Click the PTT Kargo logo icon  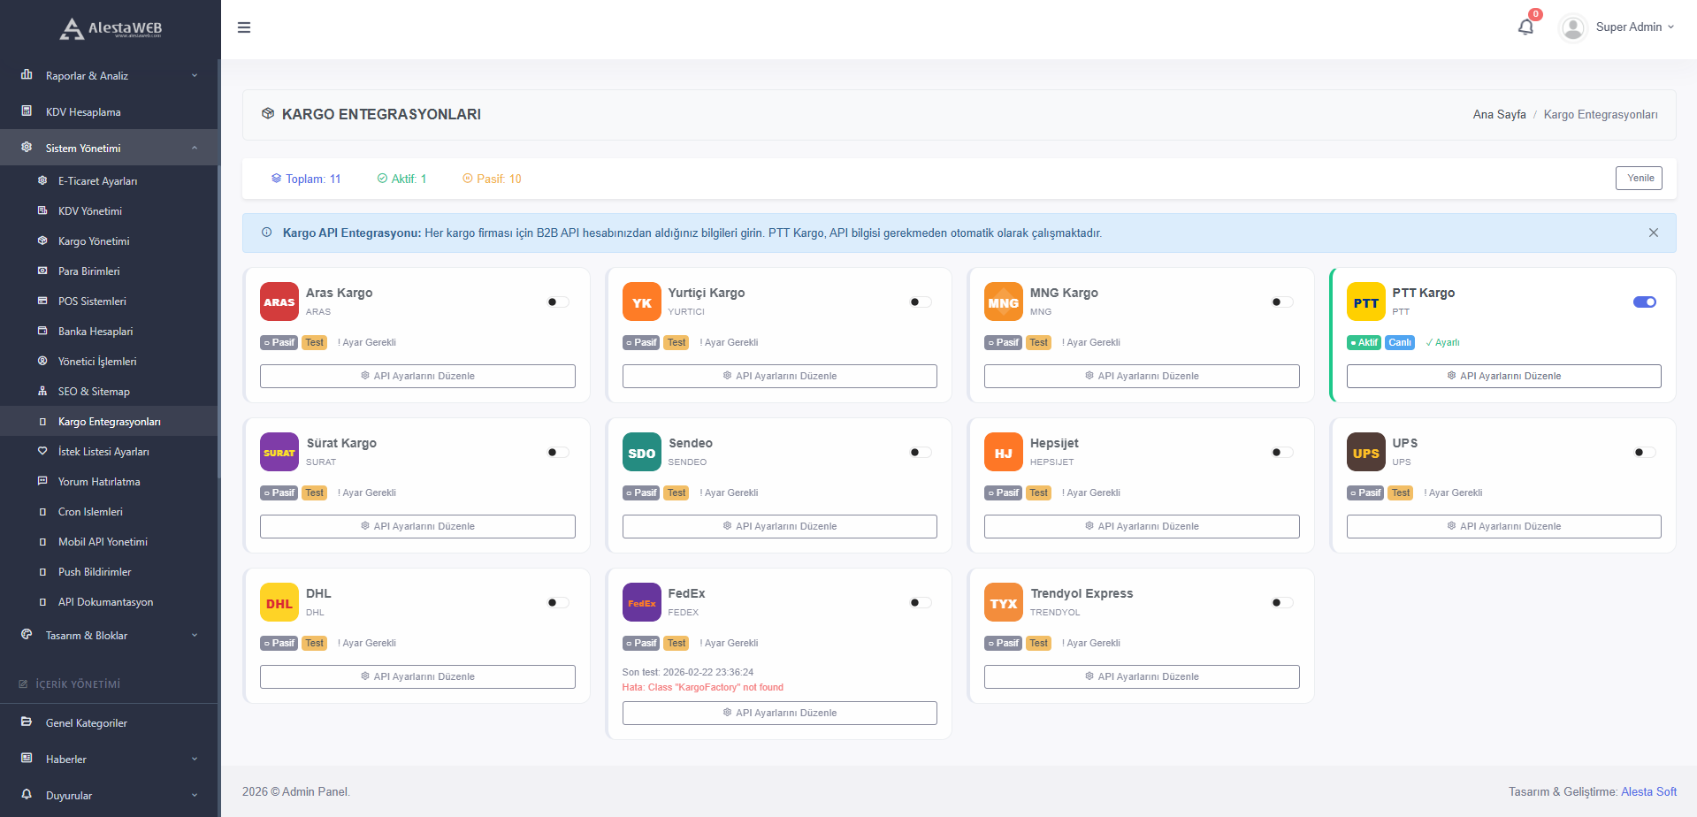pyautogui.click(x=1365, y=302)
